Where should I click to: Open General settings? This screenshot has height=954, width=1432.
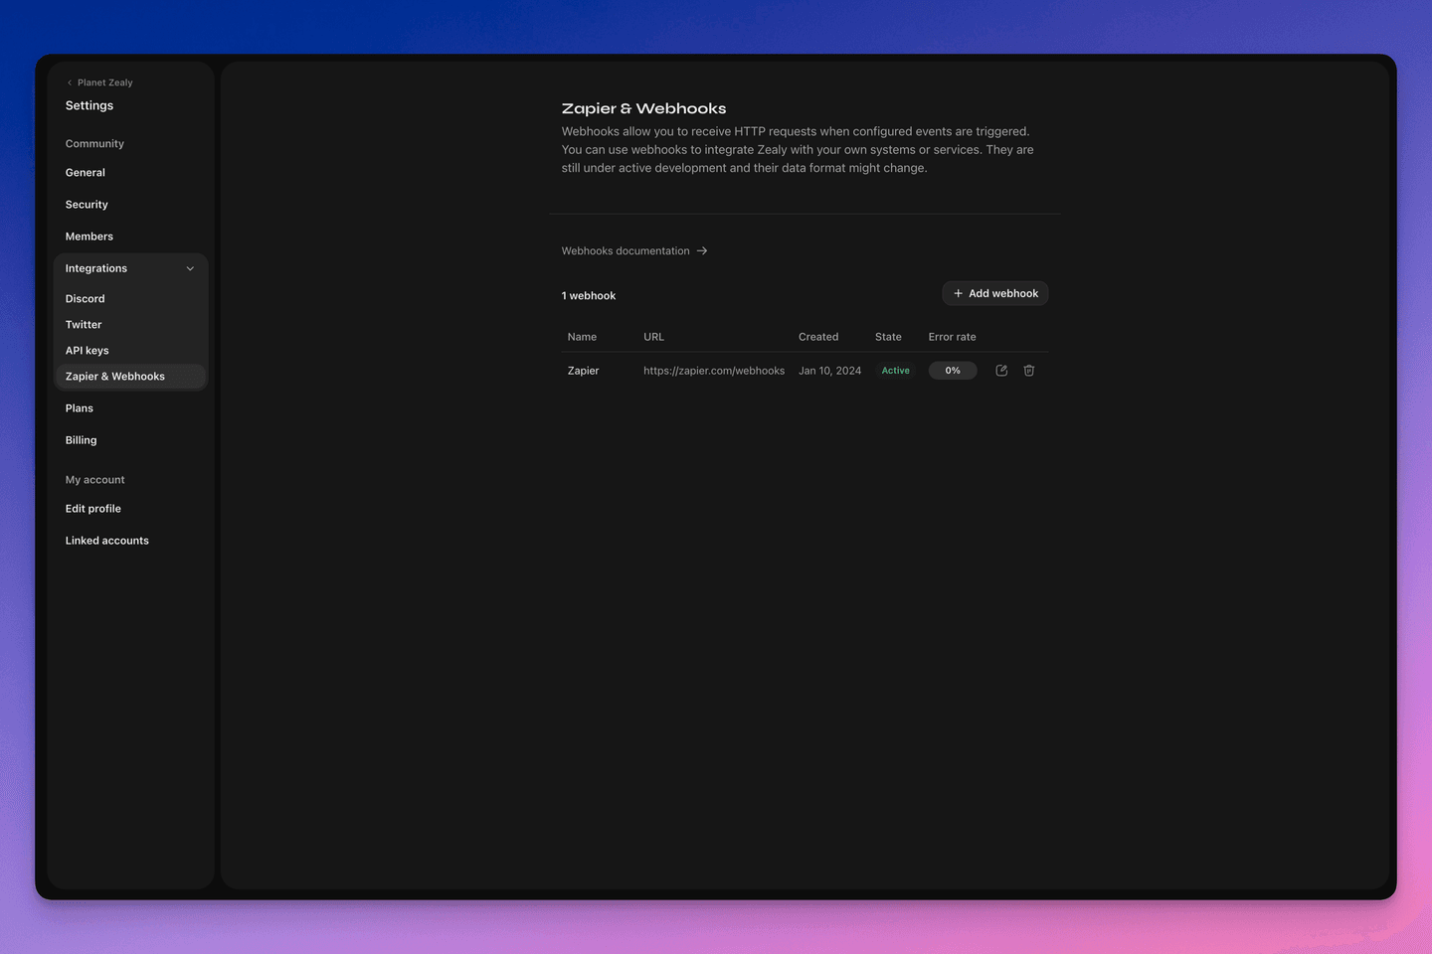click(x=86, y=173)
